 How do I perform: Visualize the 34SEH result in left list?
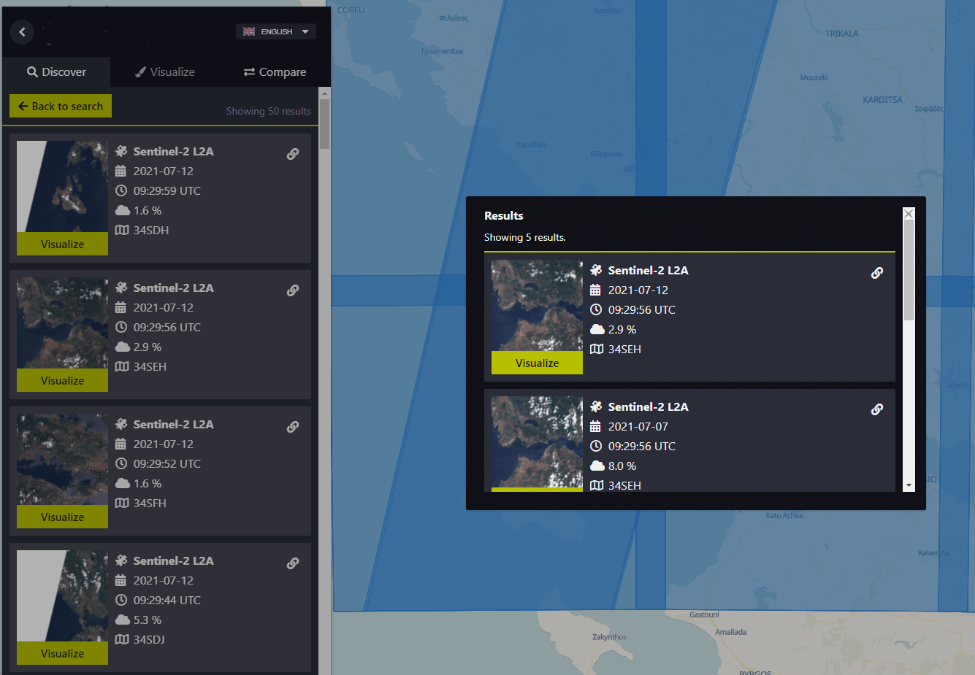click(x=62, y=380)
